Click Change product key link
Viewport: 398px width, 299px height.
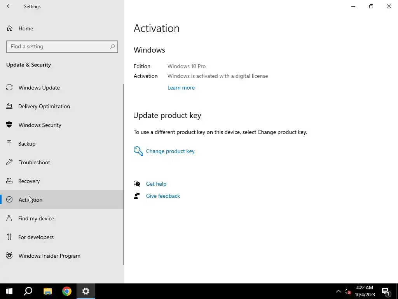pos(170,151)
